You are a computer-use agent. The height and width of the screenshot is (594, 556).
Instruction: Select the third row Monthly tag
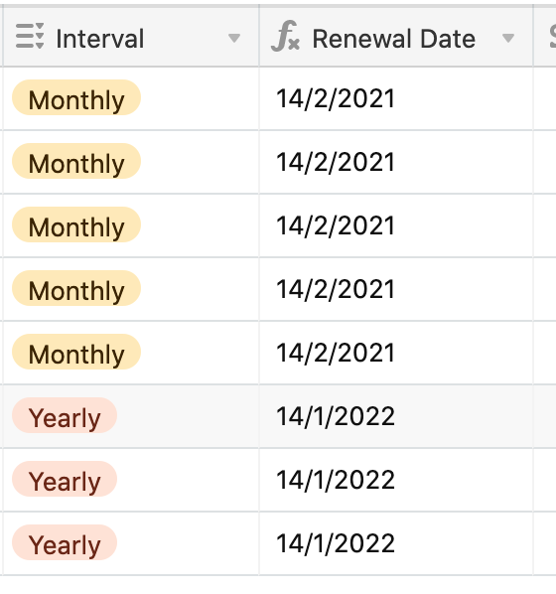(x=76, y=225)
